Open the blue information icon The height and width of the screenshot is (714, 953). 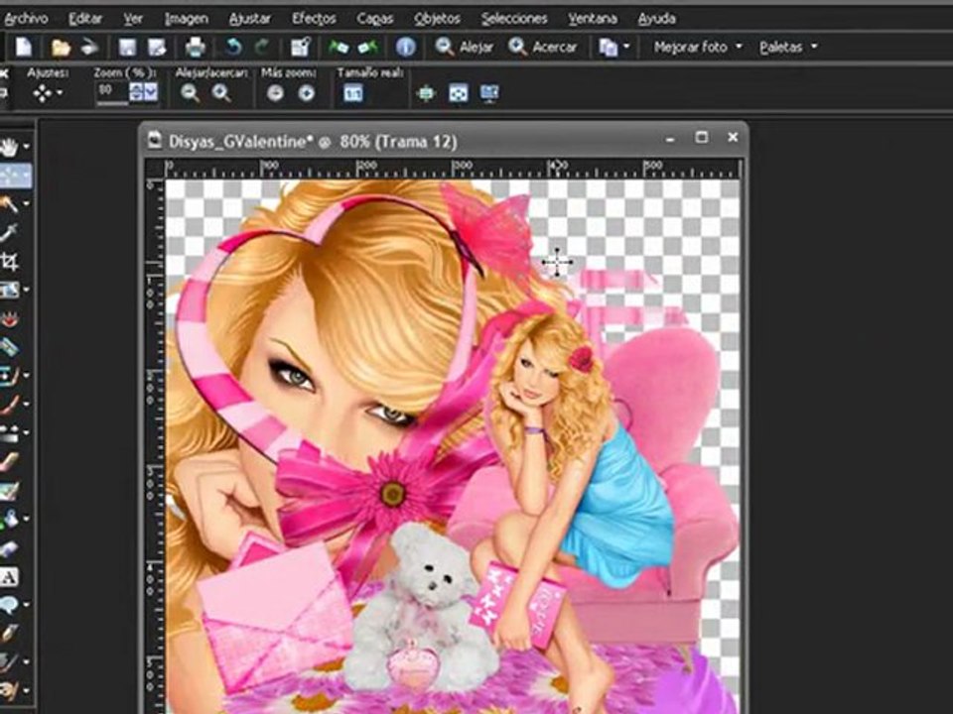point(405,47)
